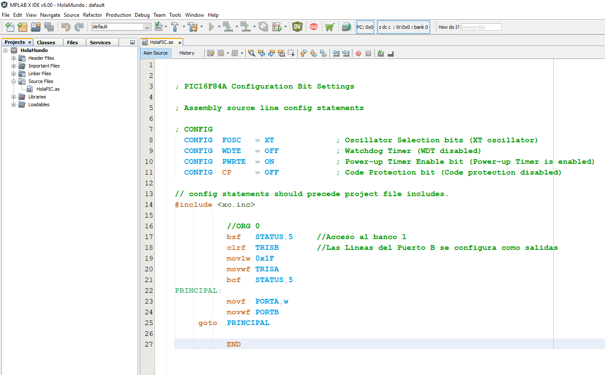Click the Stop Macro Recording square

368,53
